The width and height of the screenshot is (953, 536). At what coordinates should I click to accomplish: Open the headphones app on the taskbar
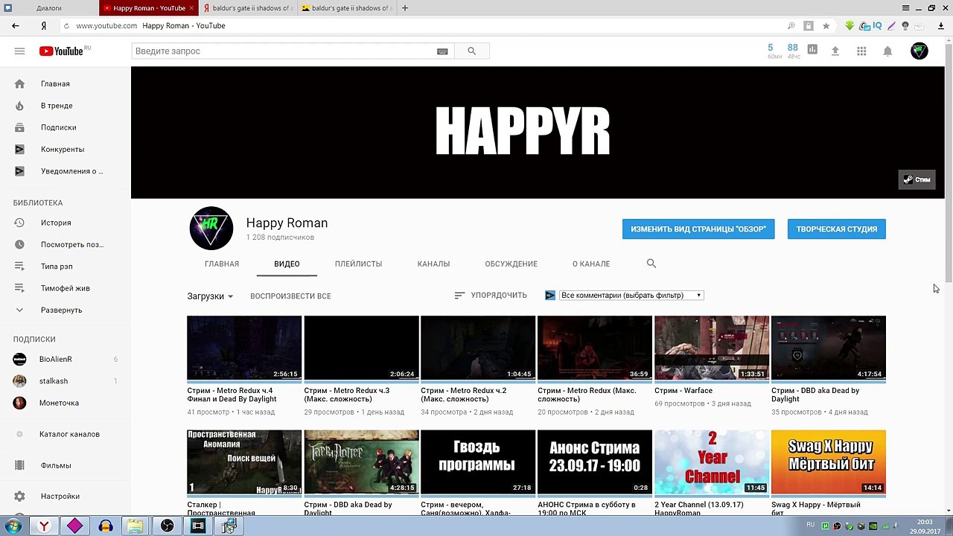(105, 526)
